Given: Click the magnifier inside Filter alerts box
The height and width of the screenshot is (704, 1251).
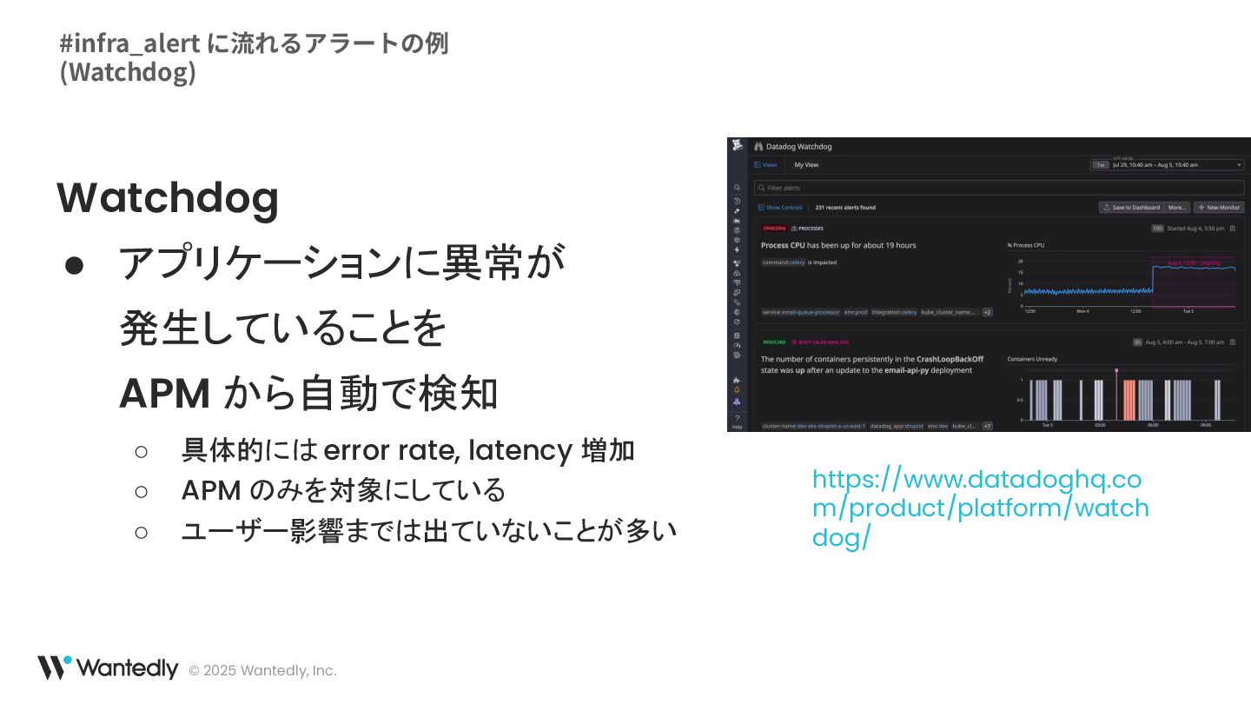Looking at the screenshot, I should click(x=761, y=188).
